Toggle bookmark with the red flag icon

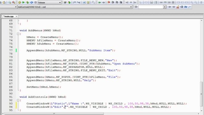[109, 2]
